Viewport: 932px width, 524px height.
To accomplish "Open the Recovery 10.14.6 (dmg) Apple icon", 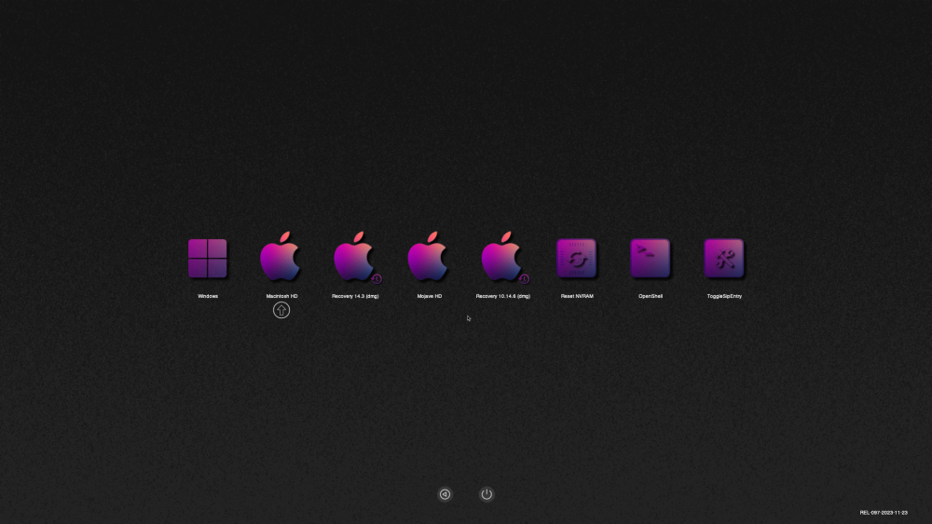I will (503, 256).
